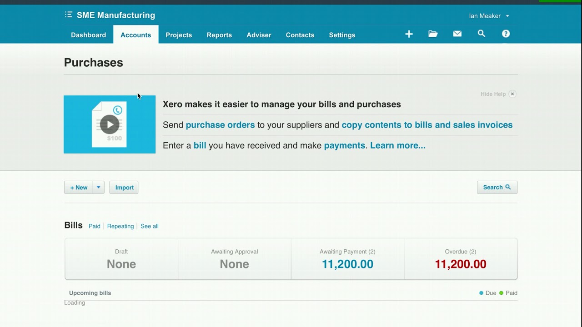Click the header search magnifier icon
The width and height of the screenshot is (582, 327).
pos(482,34)
